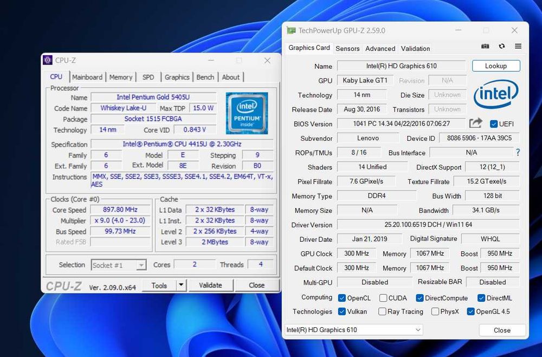Close the CPU-Z window with X

[x=267, y=61]
